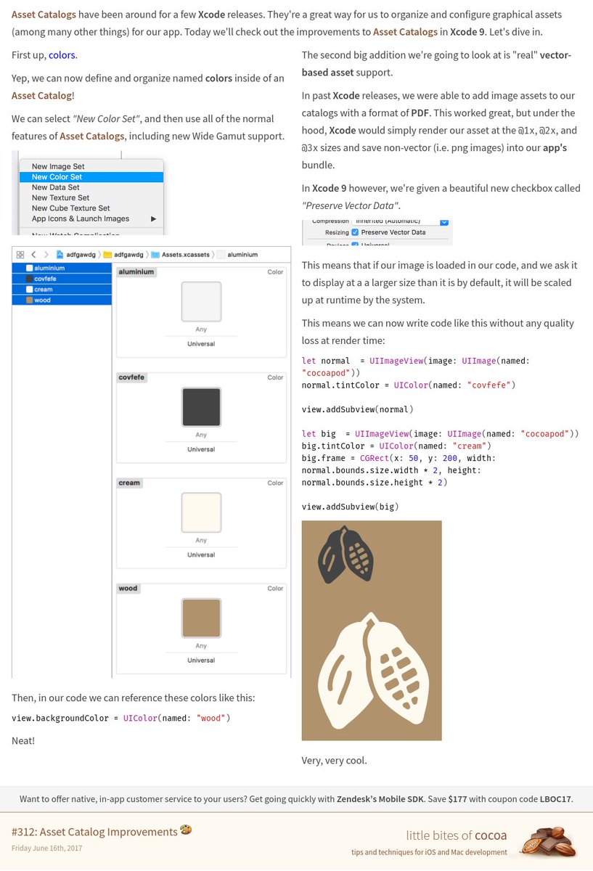The width and height of the screenshot is (593, 871).
Task: Toggle the Preserve Vector Data checkbox
Action: coord(355,232)
